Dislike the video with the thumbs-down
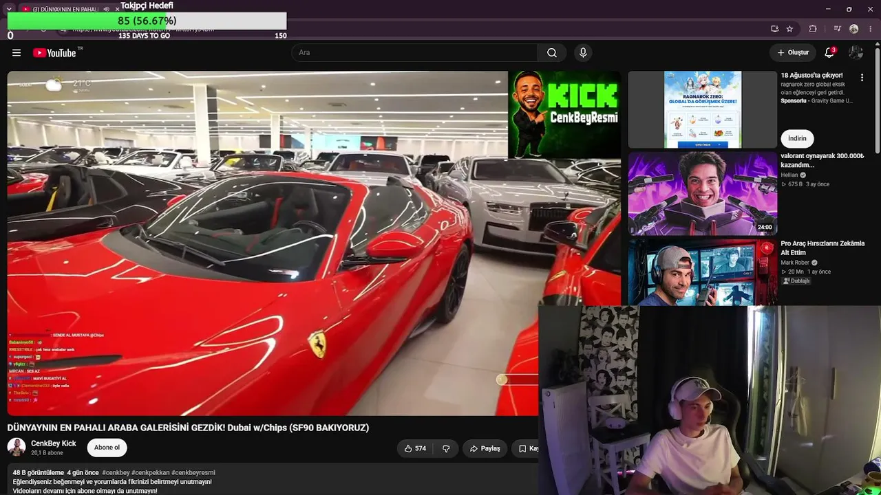The width and height of the screenshot is (881, 495). (x=446, y=448)
